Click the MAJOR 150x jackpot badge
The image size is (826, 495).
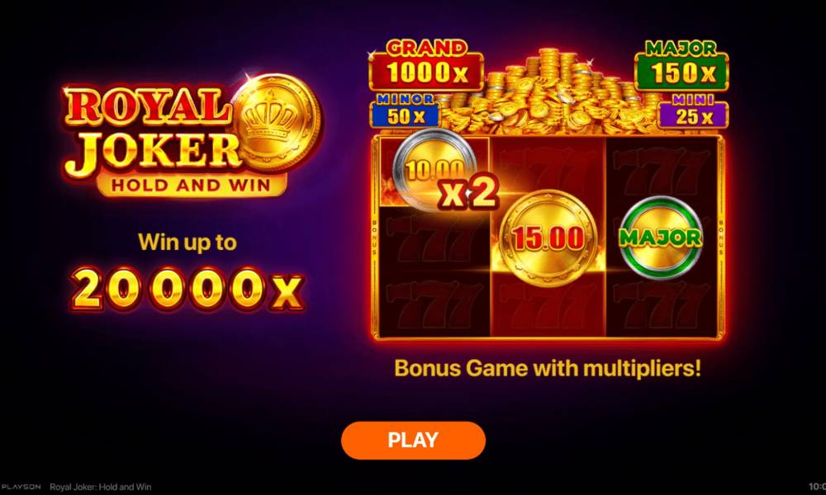(682, 65)
